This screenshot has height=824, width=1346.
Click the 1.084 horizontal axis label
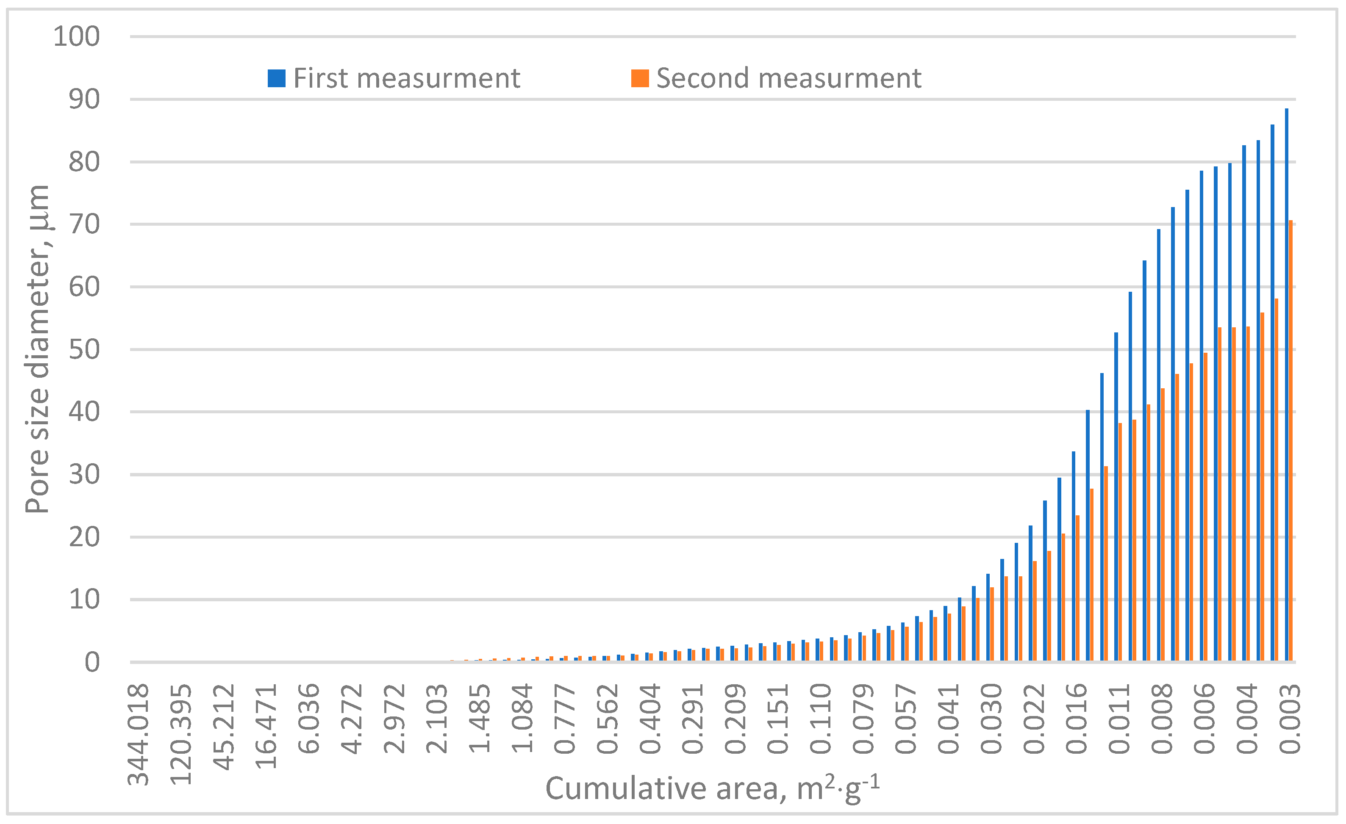(x=522, y=719)
